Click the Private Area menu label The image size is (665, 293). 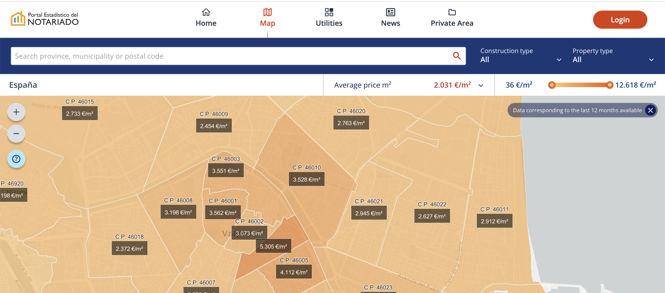452,23
